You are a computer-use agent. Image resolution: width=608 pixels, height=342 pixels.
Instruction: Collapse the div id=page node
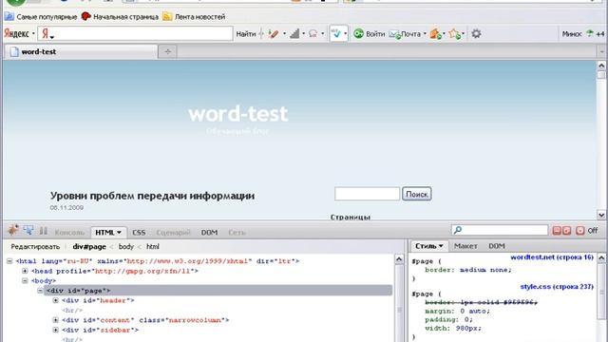tap(40, 291)
